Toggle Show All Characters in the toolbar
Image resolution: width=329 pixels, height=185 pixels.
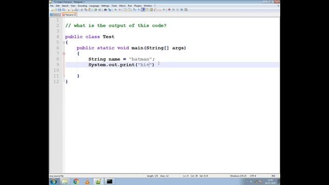(x=139, y=10)
